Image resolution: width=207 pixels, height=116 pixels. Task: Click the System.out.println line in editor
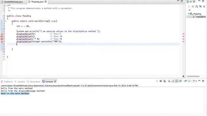[x=58, y=31]
